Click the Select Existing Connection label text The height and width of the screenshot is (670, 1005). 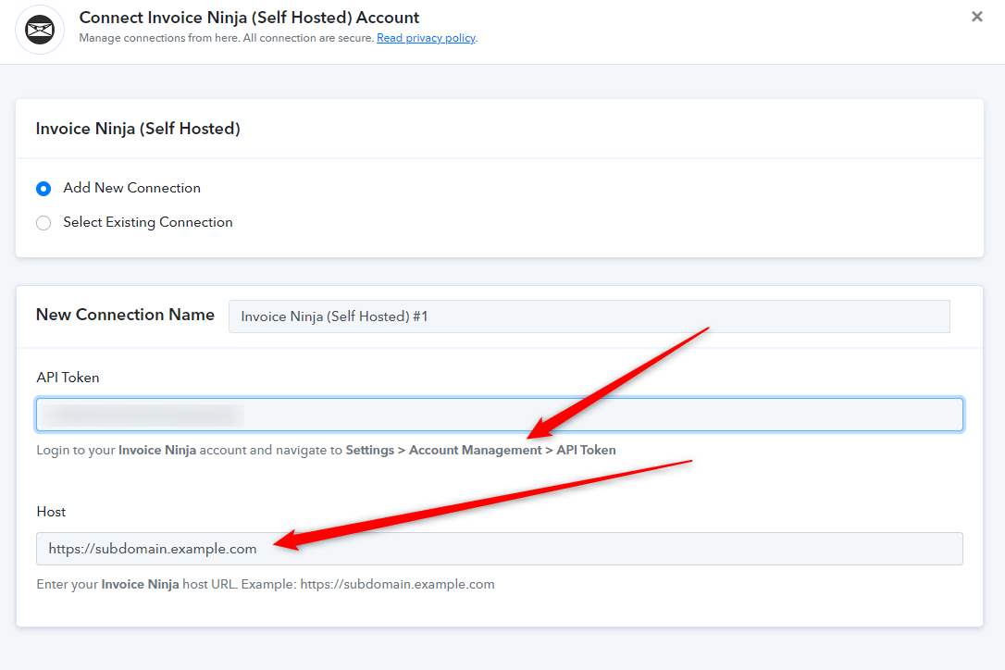(148, 222)
